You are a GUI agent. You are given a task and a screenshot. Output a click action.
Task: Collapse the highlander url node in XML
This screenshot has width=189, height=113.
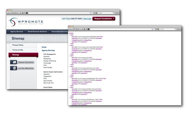[69, 77]
